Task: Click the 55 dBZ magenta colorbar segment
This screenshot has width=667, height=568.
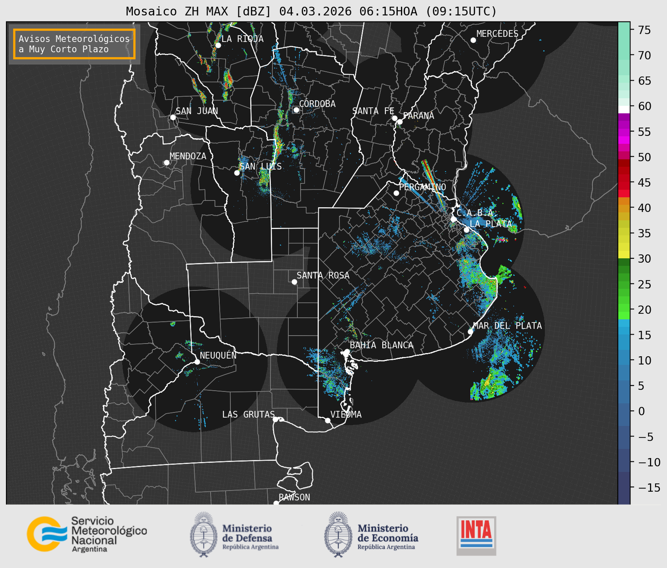Action: pos(624,132)
